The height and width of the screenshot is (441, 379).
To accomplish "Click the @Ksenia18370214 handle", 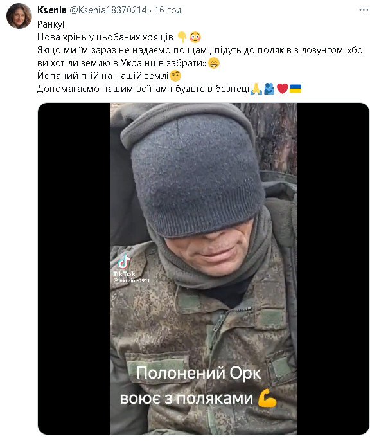I will [108, 10].
